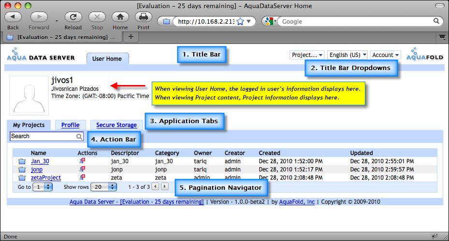The image size is (449, 241).
Task: Open the history dropdown arrow beside Forward
Action: click(57, 21)
